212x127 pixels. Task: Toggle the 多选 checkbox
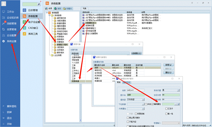coord(146,104)
